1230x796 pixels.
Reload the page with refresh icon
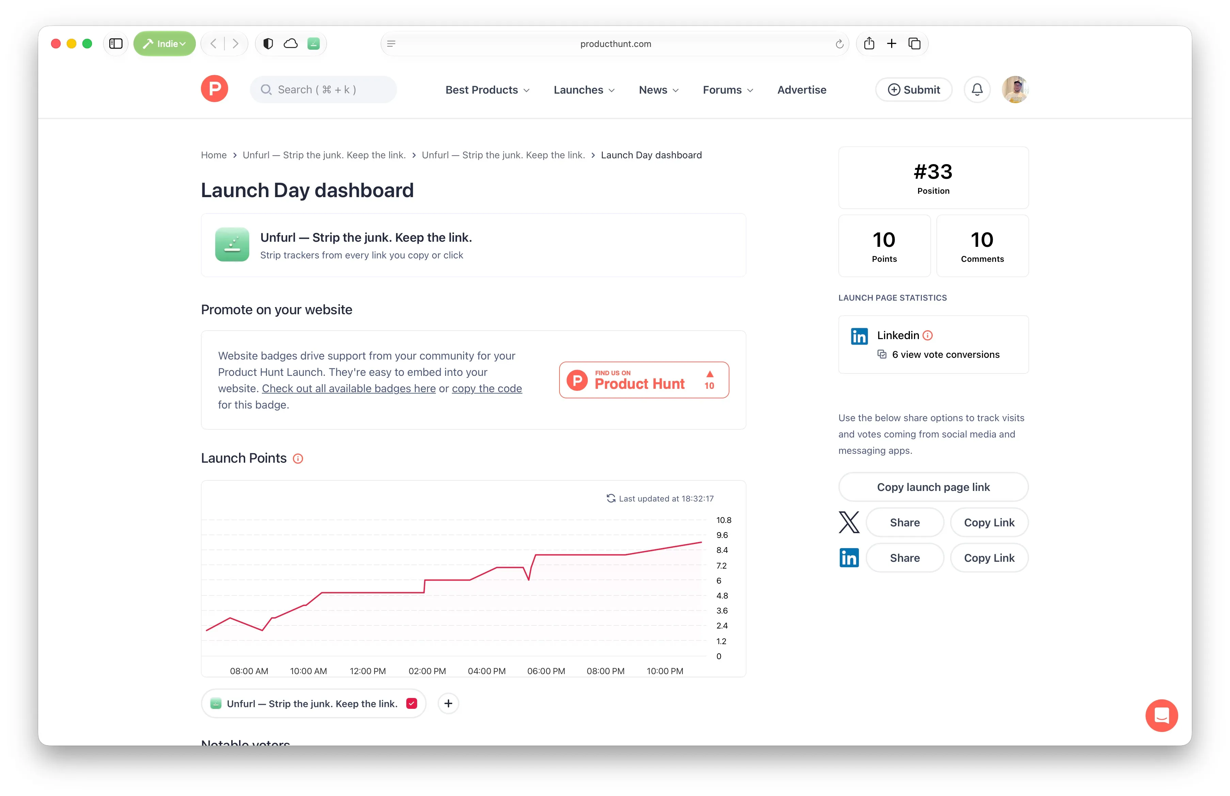click(x=839, y=44)
